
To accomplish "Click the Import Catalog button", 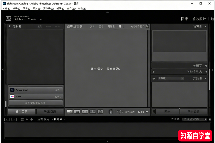I will coord(21,112).
